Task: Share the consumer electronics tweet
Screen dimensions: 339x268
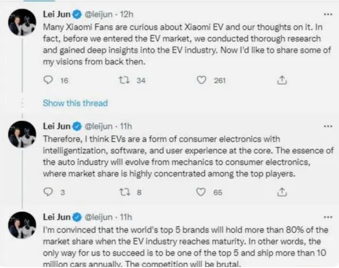Action: (x=282, y=192)
